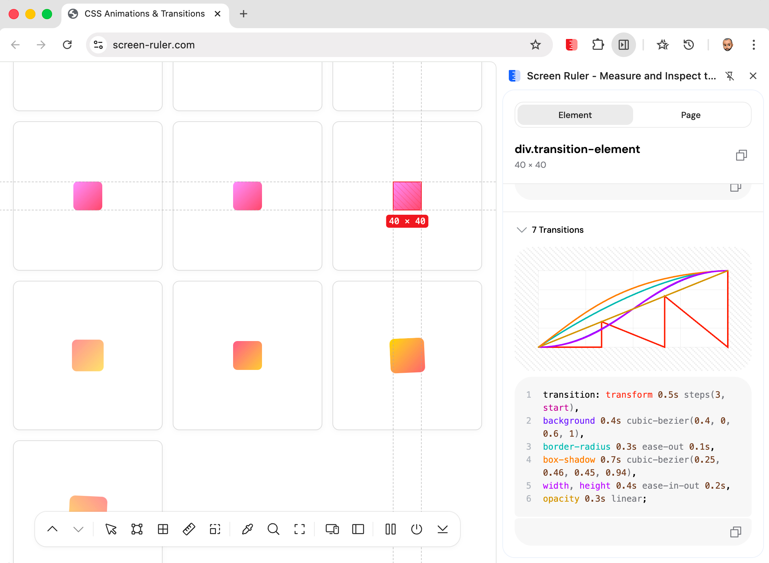This screenshot has height=563, width=769.
Task: Open the browser extensions puzzle icon
Action: (x=598, y=45)
